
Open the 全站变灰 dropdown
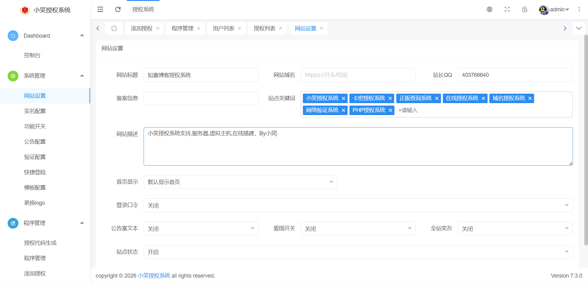click(515, 229)
